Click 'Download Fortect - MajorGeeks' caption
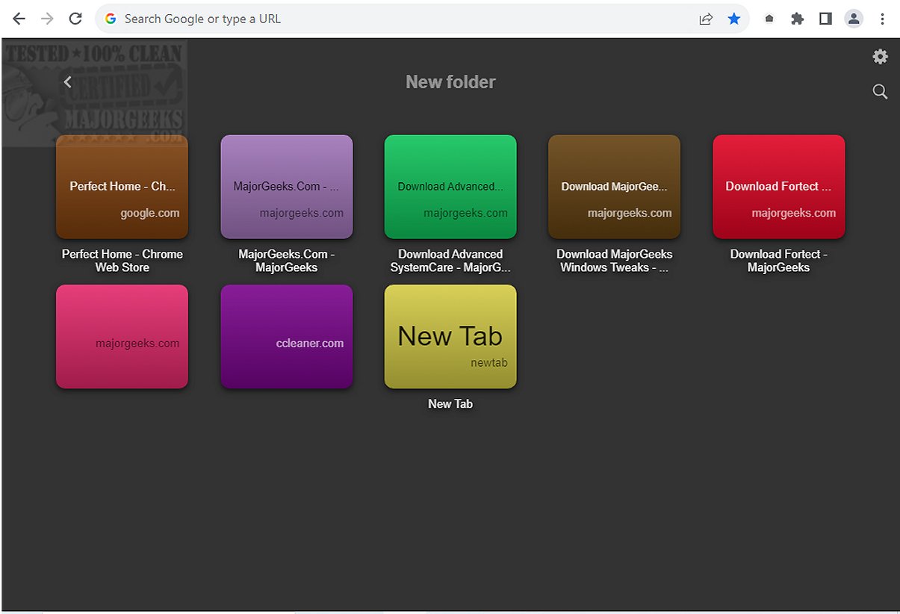This screenshot has width=900, height=614. tap(779, 261)
